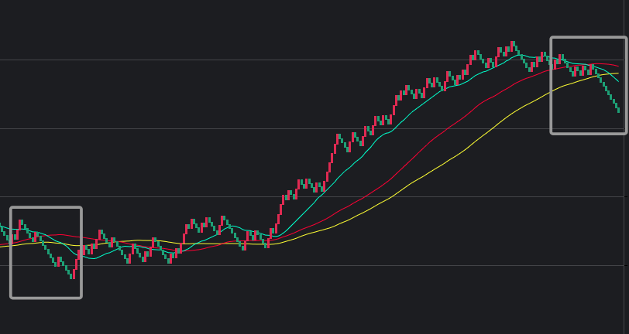Select the left border of the right highlight box

coord(552,86)
